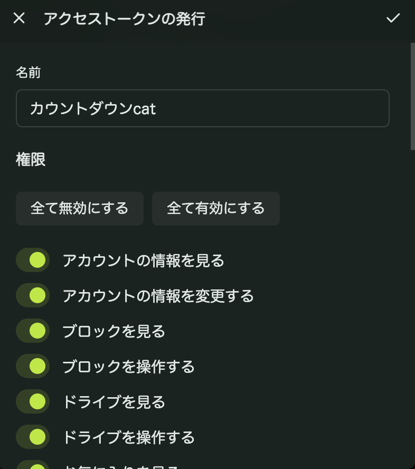Close the access token dialog with the X icon

pyautogui.click(x=19, y=18)
